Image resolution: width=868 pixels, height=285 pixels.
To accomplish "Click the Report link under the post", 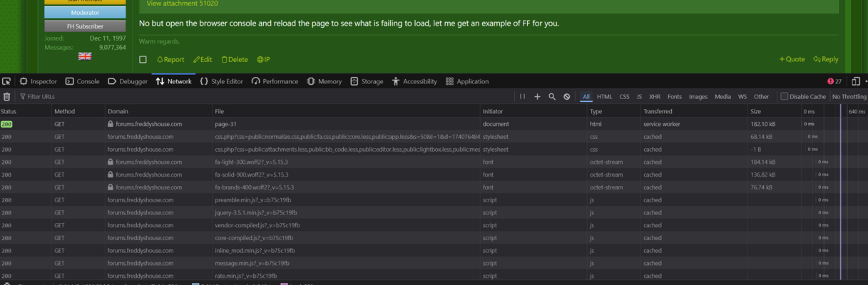I will coord(170,60).
